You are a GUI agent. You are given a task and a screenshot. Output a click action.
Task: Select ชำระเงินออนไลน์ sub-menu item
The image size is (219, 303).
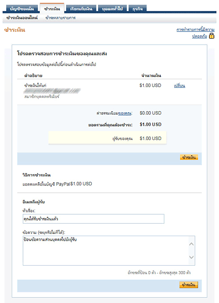point(22,18)
